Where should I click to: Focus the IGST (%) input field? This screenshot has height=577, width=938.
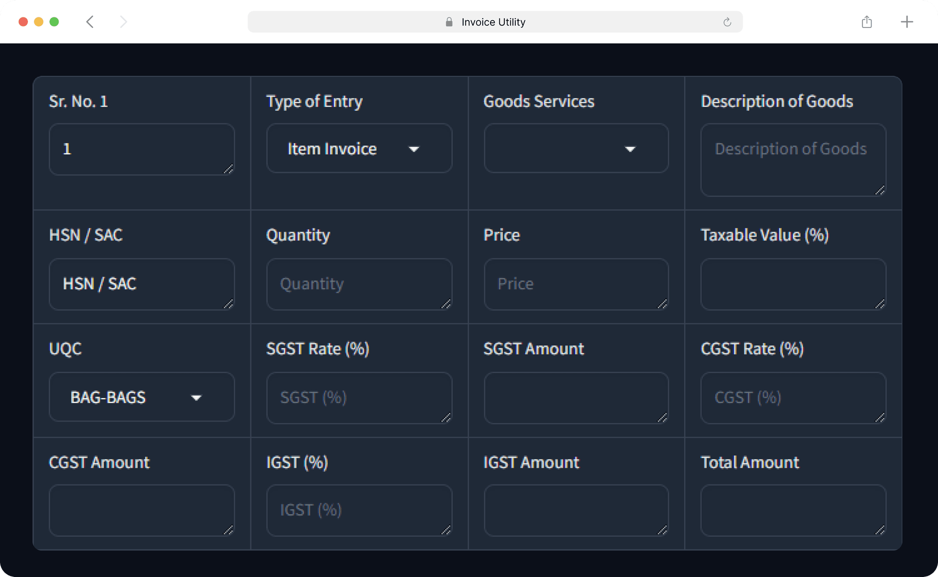359,509
